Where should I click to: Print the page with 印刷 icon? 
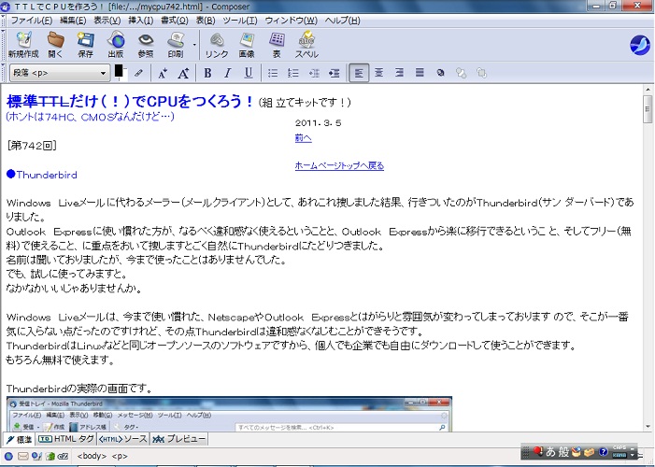[176, 44]
